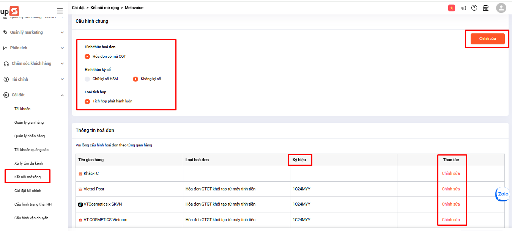The height and width of the screenshot is (231, 512).
Task: Open the help question mark icon
Action: [x=474, y=8]
